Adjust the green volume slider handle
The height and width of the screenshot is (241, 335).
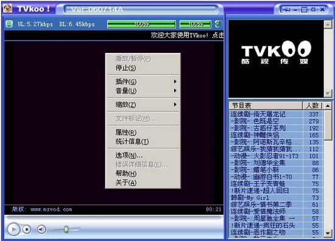[x=66, y=229]
